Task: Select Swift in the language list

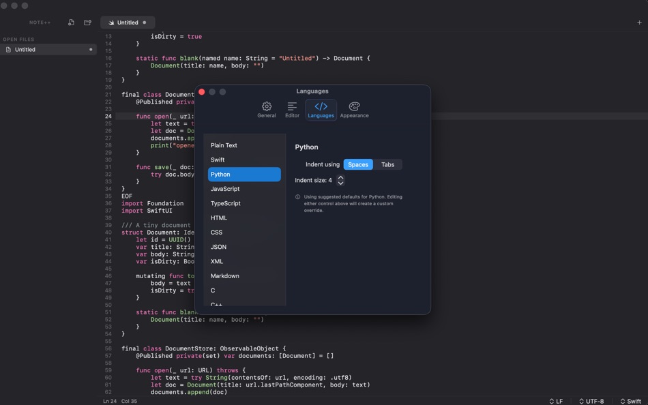Action: [244, 160]
